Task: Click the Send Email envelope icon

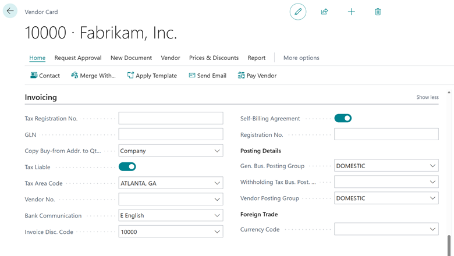Action: tap(192, 75)
